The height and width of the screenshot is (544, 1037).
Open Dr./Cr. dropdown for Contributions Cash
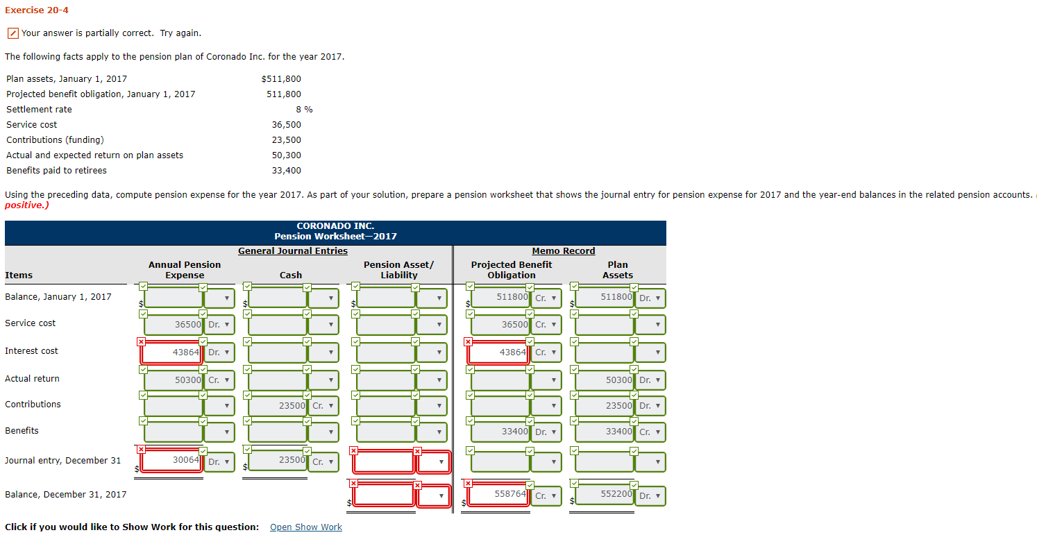coord(323,406)
